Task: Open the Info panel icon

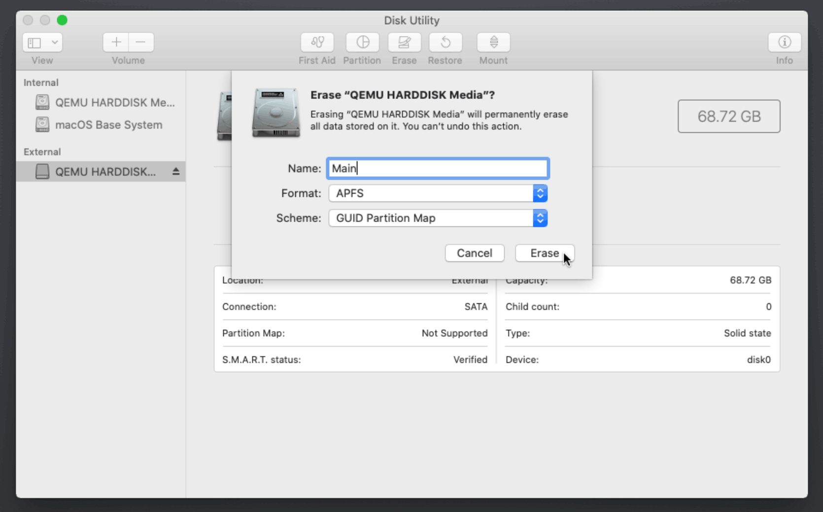Action: (785, 42)
